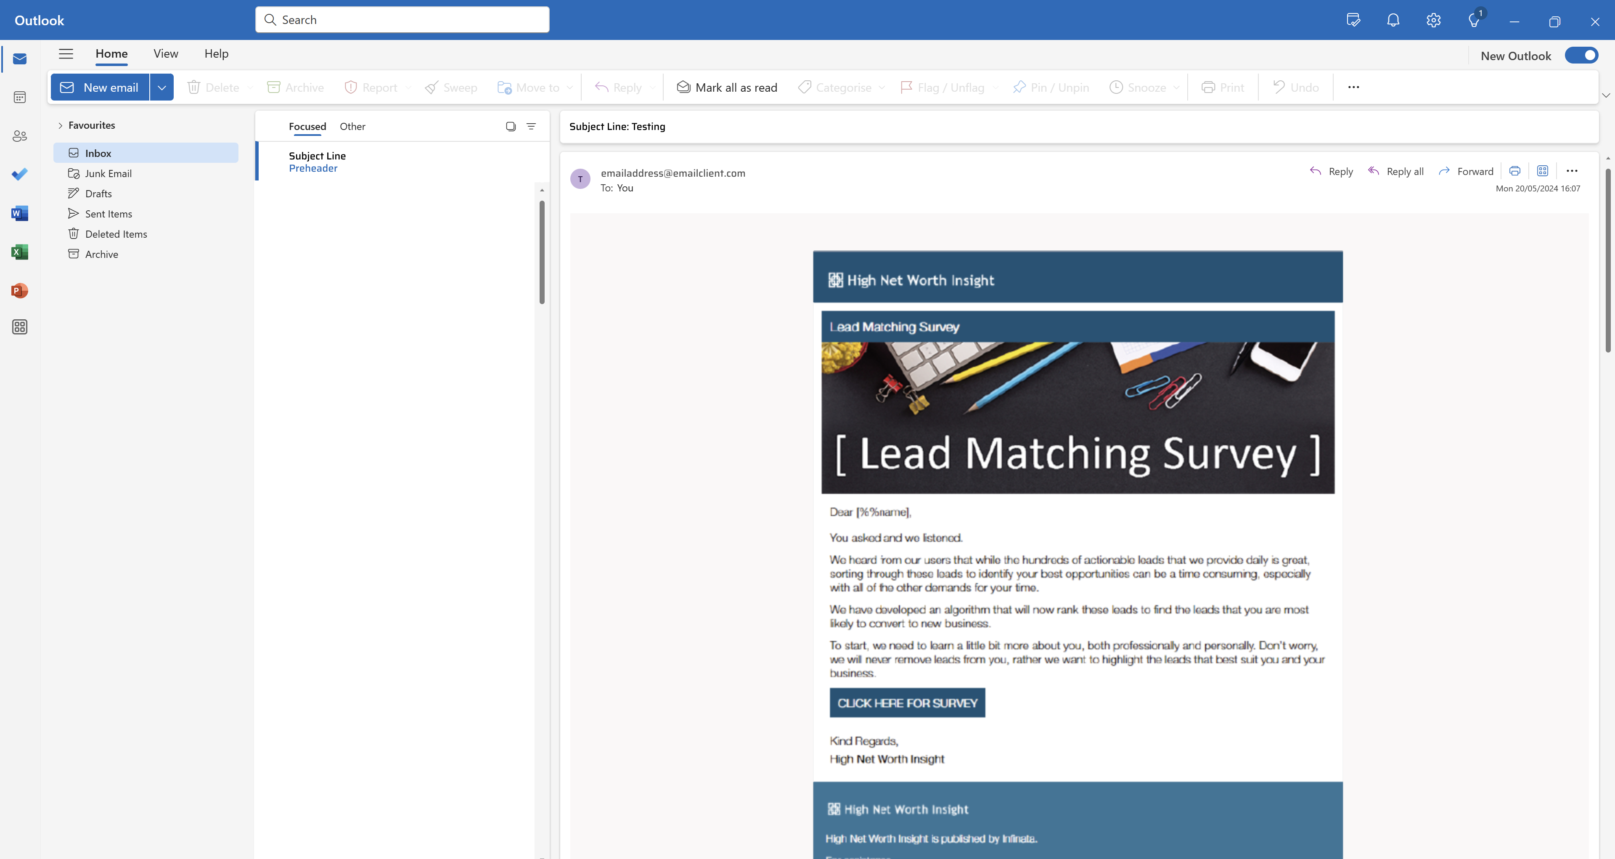
Task: Click the print icon in message header
Action: coord(1514,171)
